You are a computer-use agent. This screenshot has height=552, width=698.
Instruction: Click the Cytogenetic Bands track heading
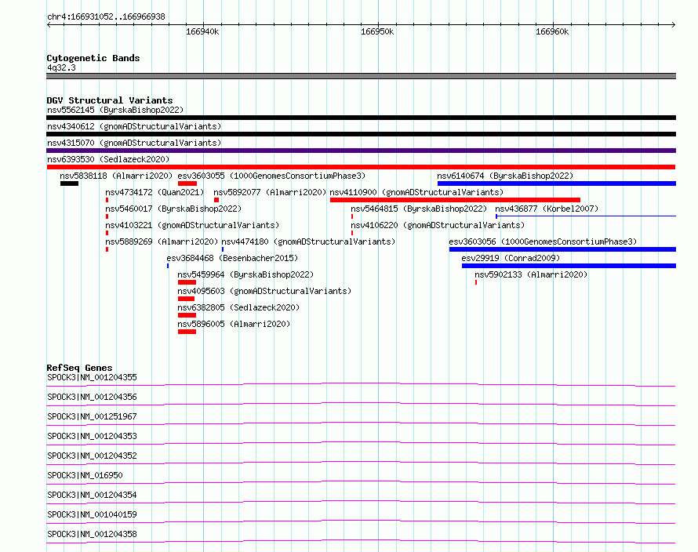coord(93,58)
